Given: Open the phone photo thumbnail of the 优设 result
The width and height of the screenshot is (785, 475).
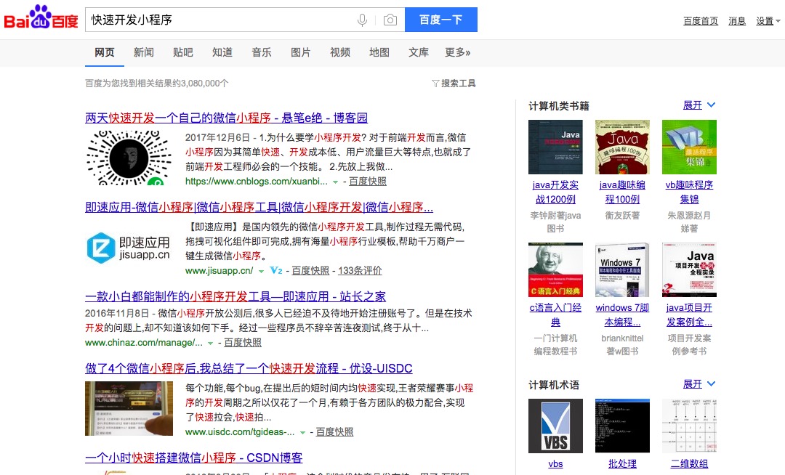Looking at the screenshot, I should [129, 408].
